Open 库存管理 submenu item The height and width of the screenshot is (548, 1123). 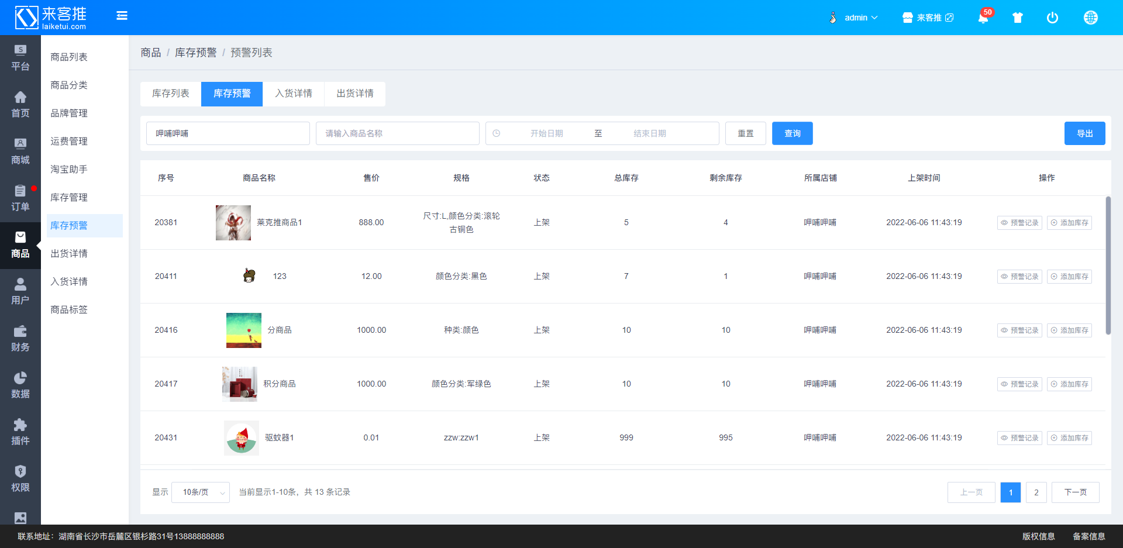[85, 197]
